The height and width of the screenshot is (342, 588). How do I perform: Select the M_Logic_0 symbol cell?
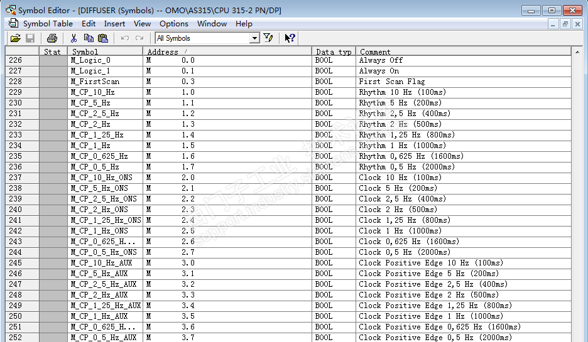point(106,60)
